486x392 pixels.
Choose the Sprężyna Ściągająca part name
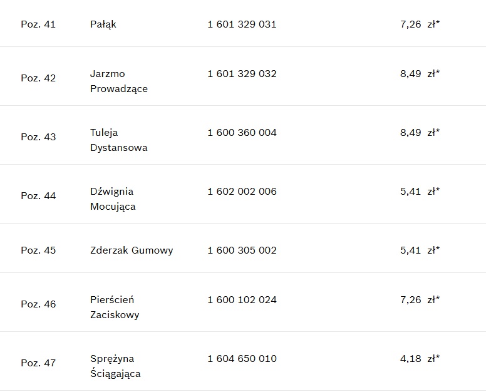115,366
